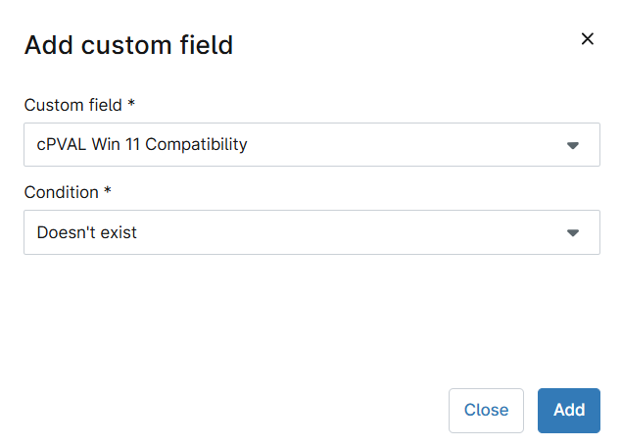Viewport: 621px width, 446px height.
Task: Dismiss the dialog using the X icon
Action: coord(588,39)
